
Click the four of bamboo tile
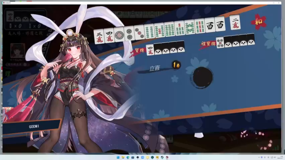pyautogui.click(x=149, y=31)
